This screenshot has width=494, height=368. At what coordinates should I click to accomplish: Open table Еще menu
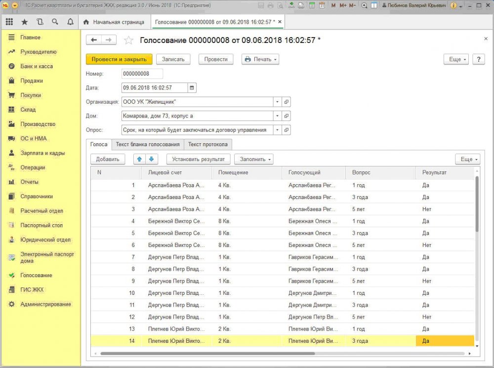point(468,159)
